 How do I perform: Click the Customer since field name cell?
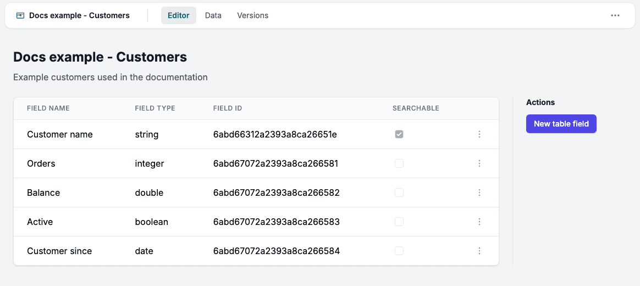coord(59,251)
